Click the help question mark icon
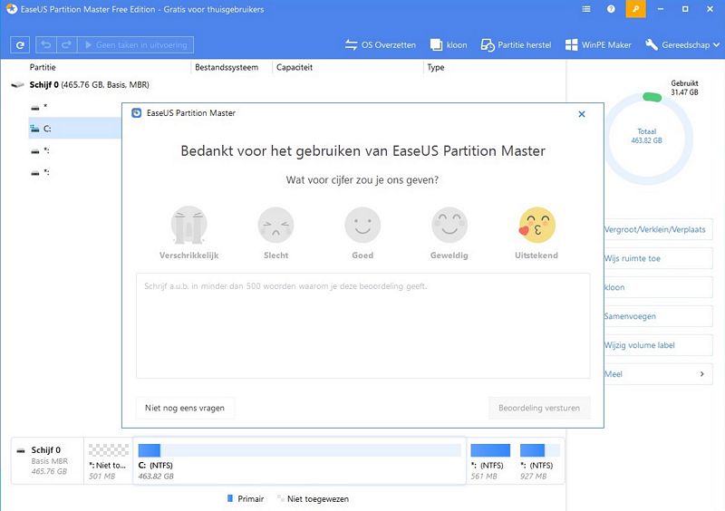Viewport: 725px width, 511px height. 611,9
